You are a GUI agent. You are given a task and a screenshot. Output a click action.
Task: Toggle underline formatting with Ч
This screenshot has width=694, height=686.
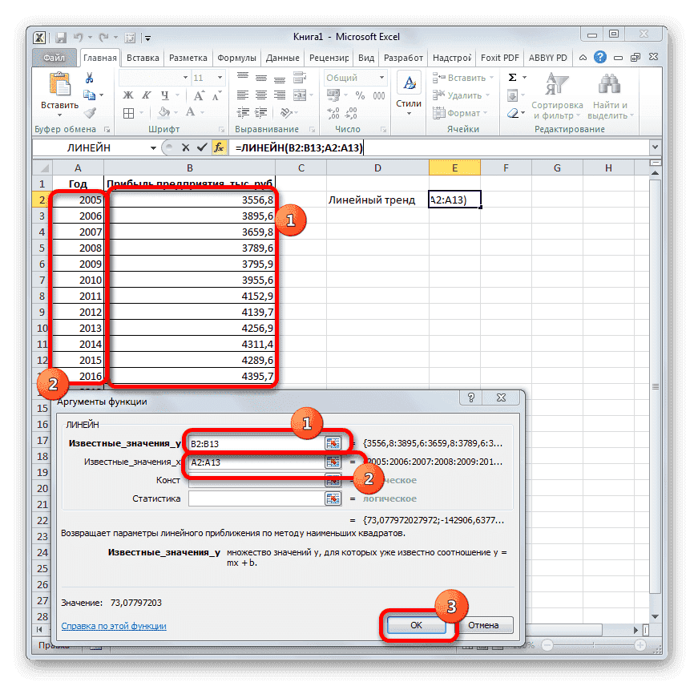(165, 94)
